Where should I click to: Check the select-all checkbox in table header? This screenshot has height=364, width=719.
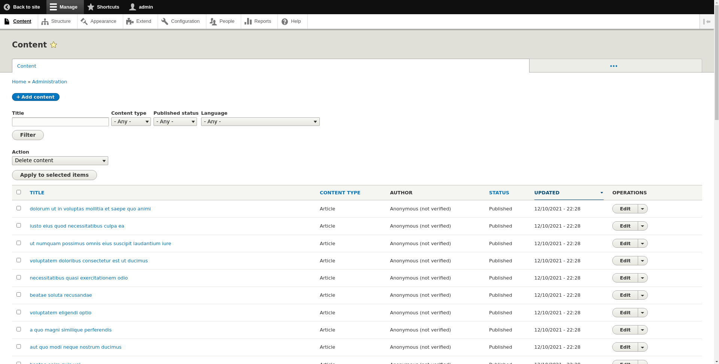pyautogui.click(x=19, y=192)
